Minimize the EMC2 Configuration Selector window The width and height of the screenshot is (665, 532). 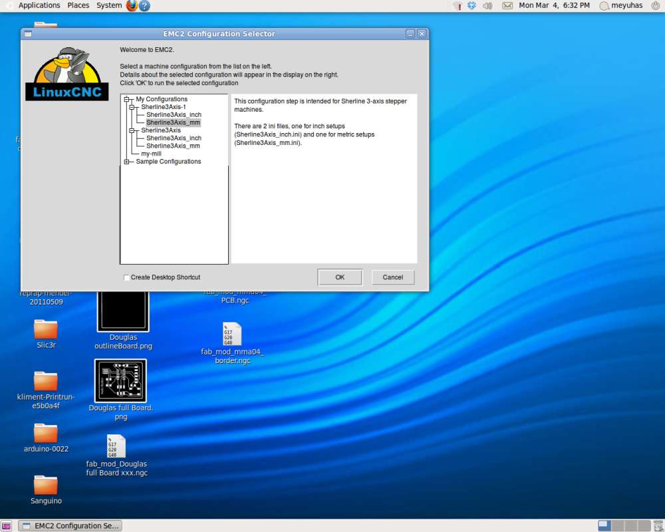[x=410, y=34]
